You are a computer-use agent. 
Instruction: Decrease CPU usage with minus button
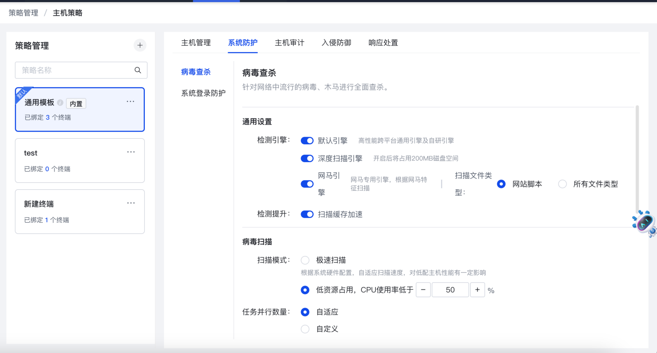[x=423, y=290]
